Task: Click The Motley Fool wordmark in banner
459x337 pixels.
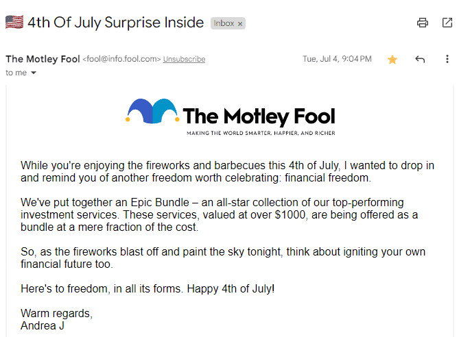Action: pos(259,116)
